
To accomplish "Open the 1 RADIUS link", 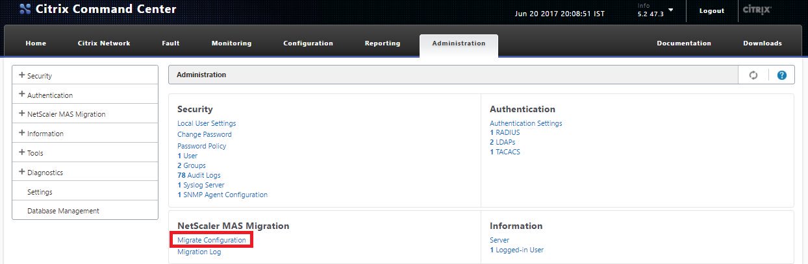I will [505, 132].
